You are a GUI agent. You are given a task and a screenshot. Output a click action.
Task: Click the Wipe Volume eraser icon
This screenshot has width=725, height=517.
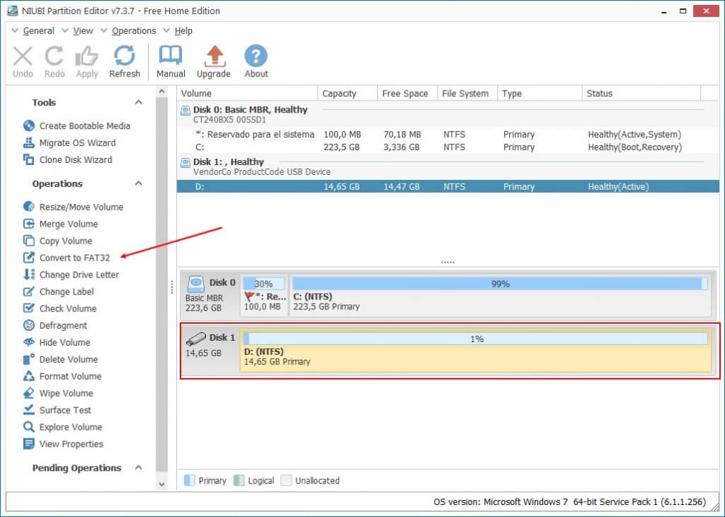pos(28,393)
